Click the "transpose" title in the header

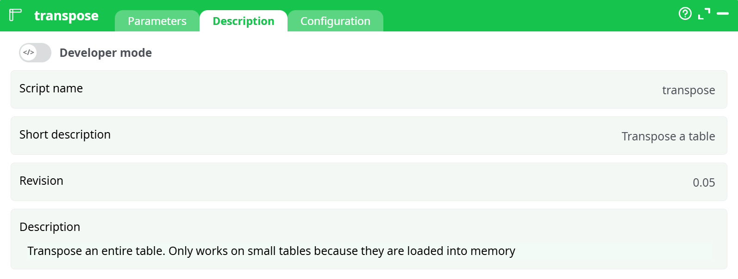coord(66,16)
